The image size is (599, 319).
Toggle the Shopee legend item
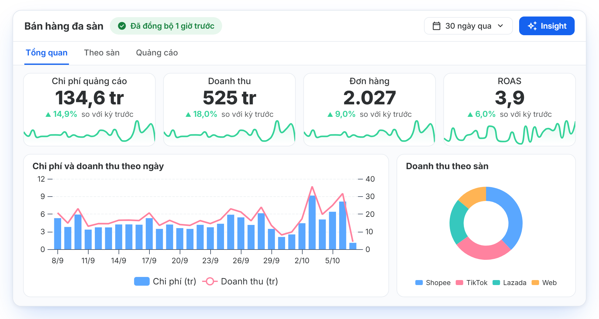coord(433,283)
